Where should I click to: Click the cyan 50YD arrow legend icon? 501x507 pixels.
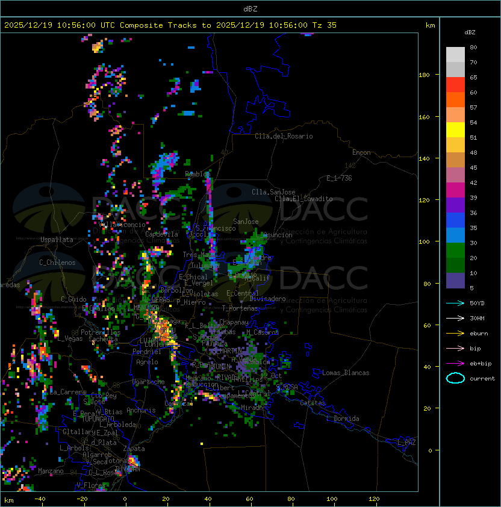pos(455,303)
